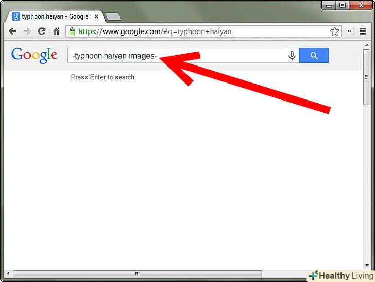The image size is (375, 282).
Task: Maximize the Chrome window
Action: pos(343,5)
